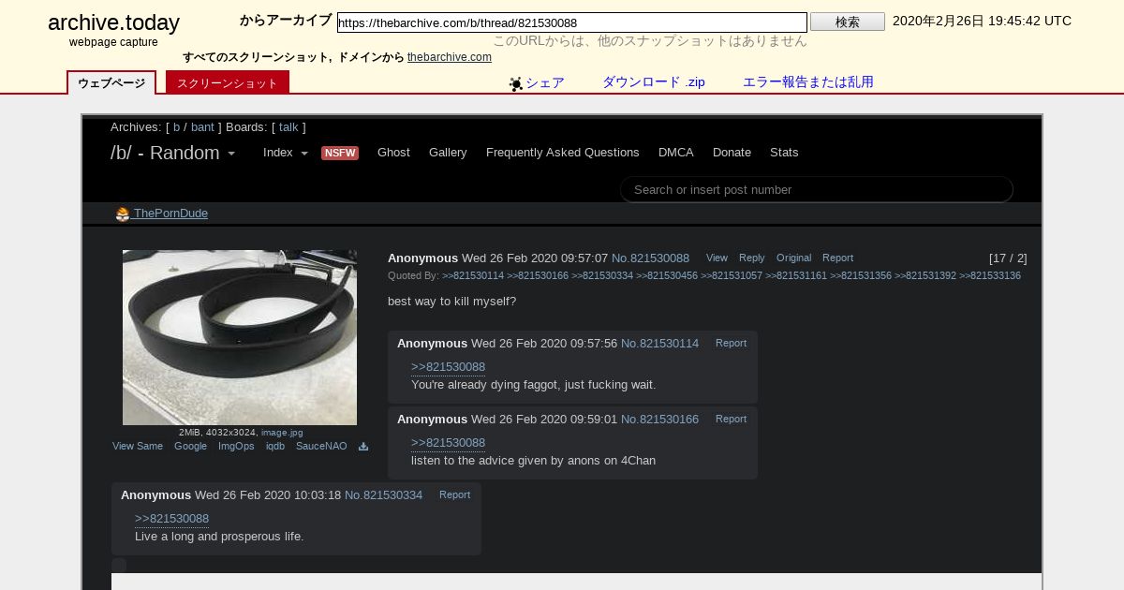
Task: Search image with SauceNAO link
Action: pyautogui.click(x=321, y=447)
